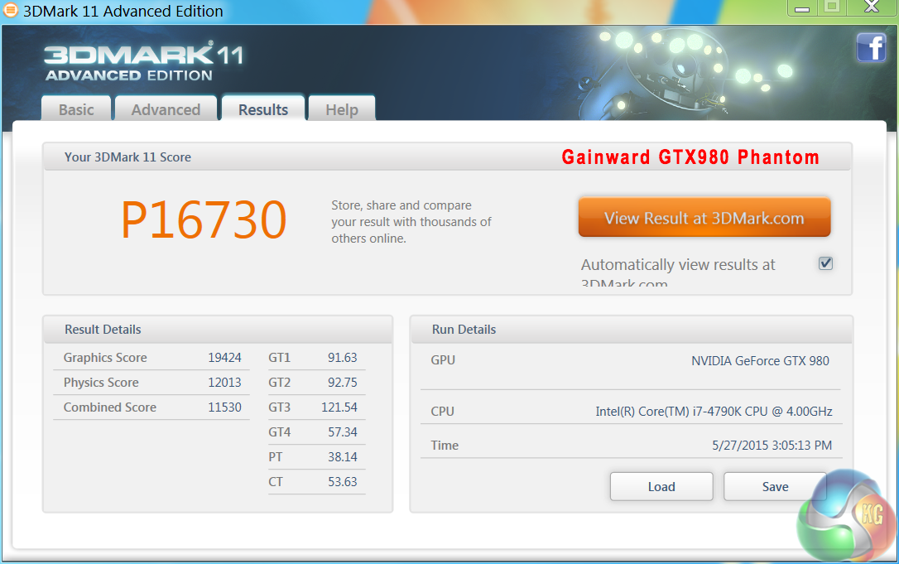Select the Results tab

263,108
